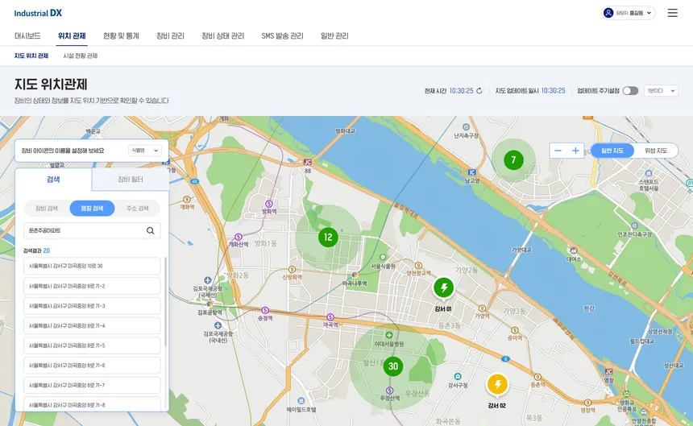Select the 주소 검색 search mode
The image size is (693, 426).
click(x=138, y=209)
